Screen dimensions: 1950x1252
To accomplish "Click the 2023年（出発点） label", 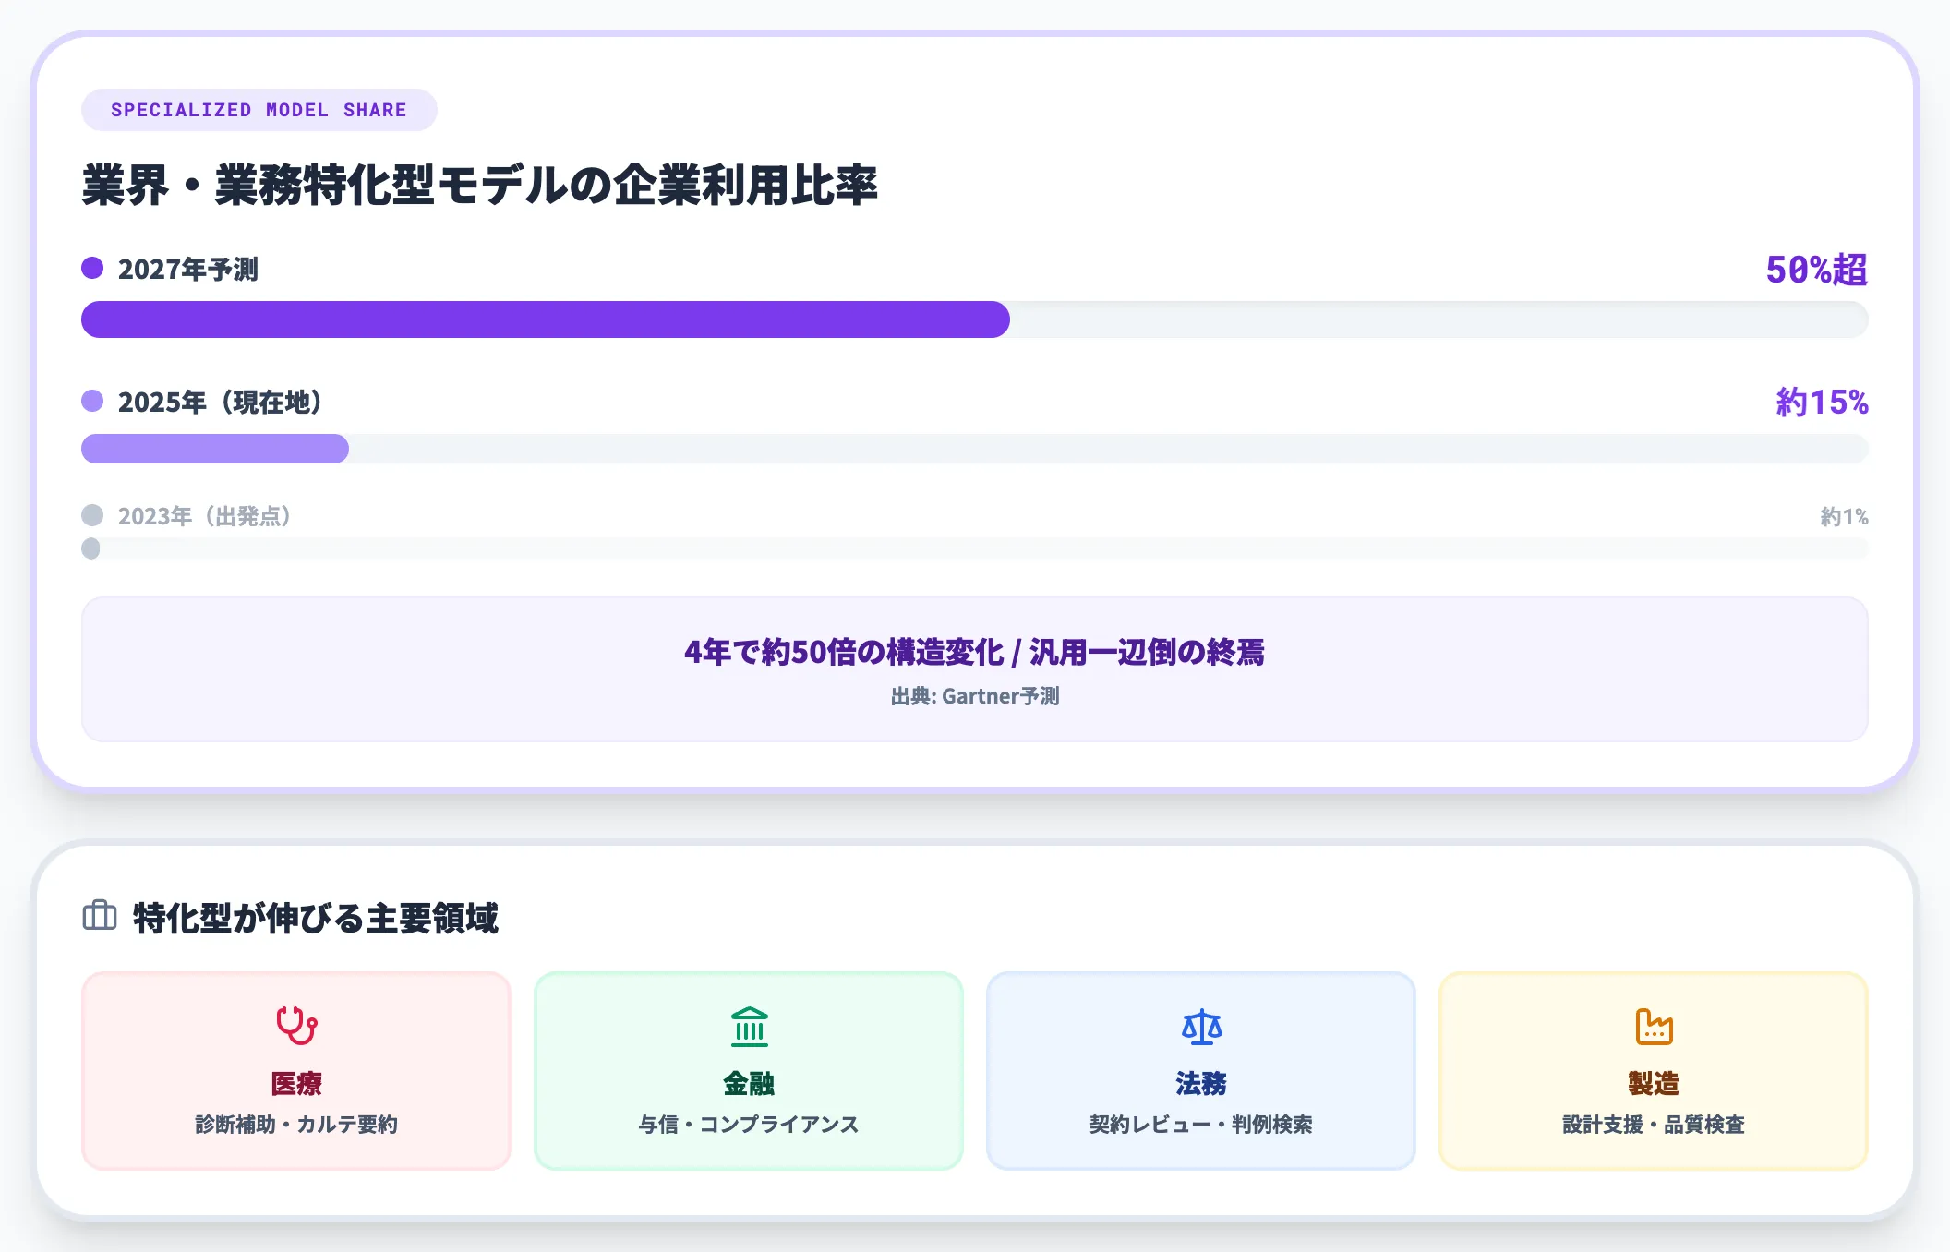I will (204, 516).
